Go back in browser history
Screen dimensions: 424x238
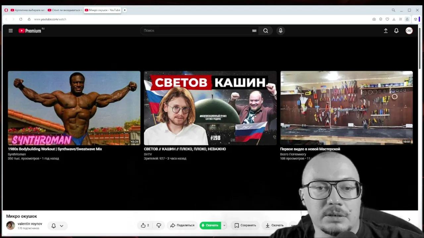click(x=6, y=19)
